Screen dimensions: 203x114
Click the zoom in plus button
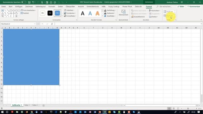197,109
